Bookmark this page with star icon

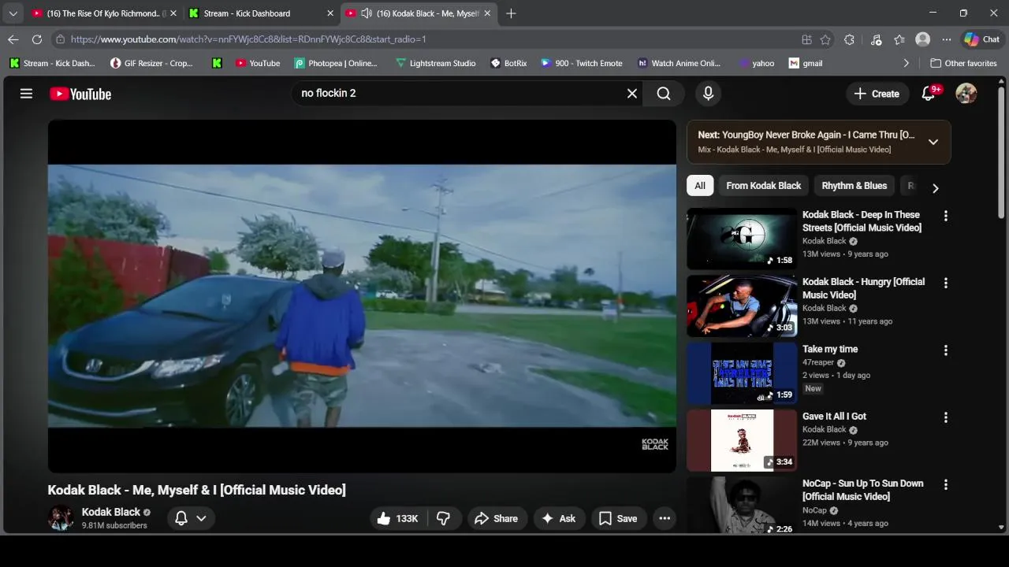(x=825, y=39)
